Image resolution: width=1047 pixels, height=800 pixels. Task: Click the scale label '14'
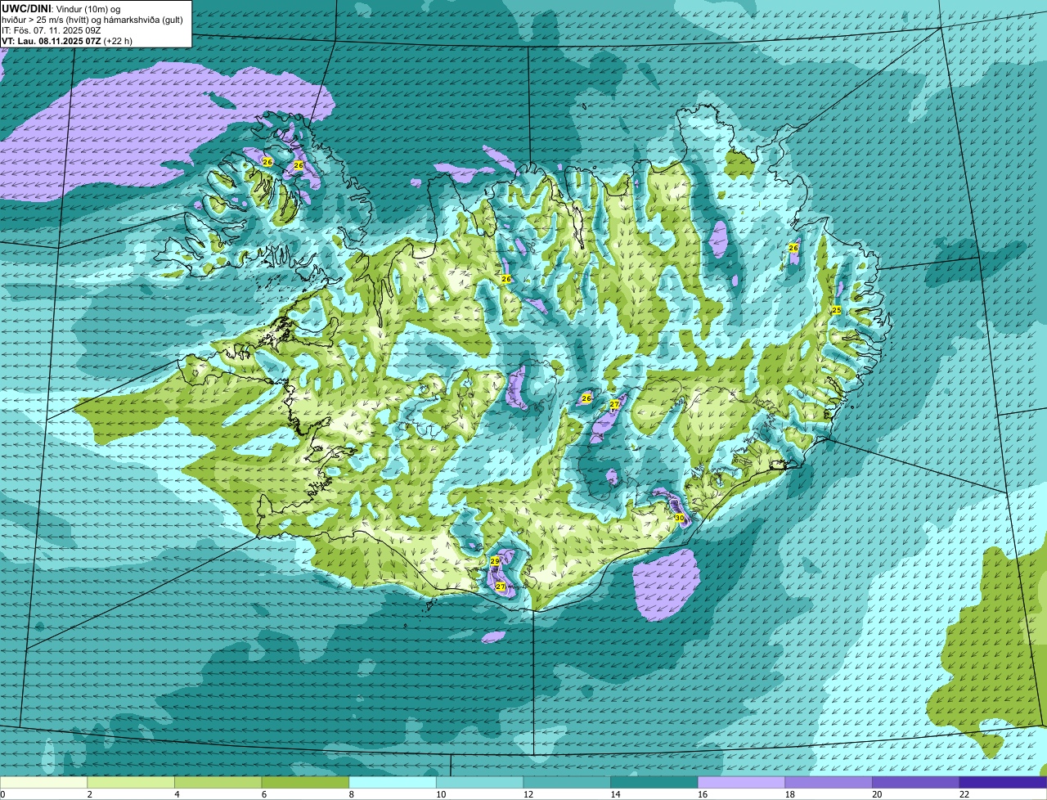[x=615, y=794]
